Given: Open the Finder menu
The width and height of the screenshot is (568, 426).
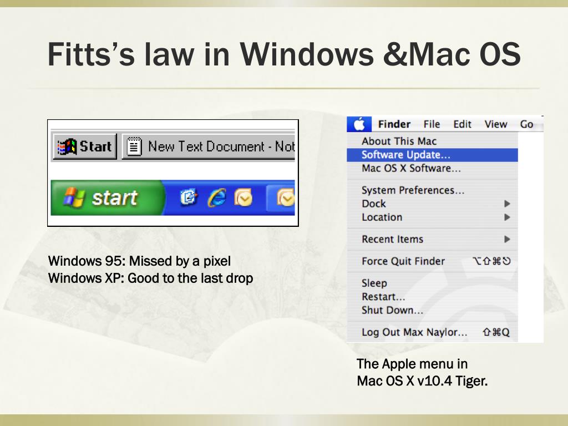Looking at the screenshot, I should pos(394,124).
